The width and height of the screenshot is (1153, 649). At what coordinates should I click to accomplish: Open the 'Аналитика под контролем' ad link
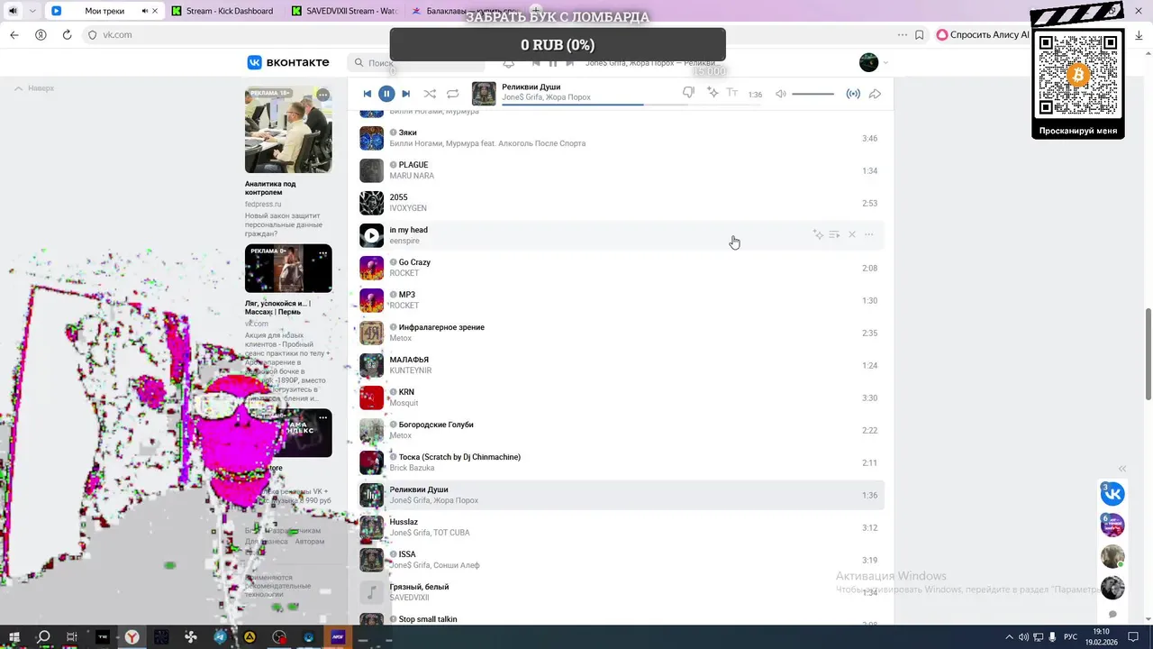click(270, 188)
